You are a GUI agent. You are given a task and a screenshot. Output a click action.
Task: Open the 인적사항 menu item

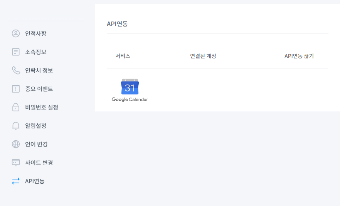(36, 33)
